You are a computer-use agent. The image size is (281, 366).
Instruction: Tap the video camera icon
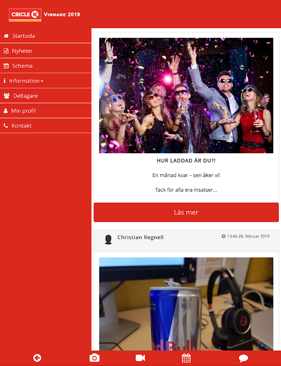click(140, 358)
